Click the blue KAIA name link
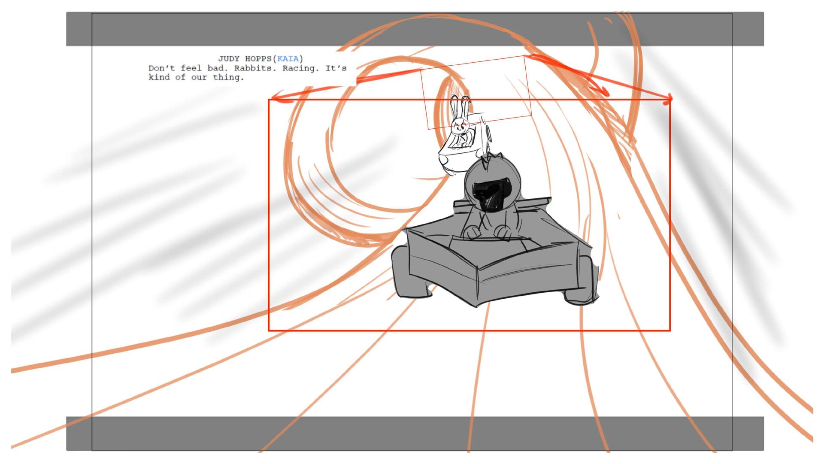824x464 pixels. pos(288,58)
